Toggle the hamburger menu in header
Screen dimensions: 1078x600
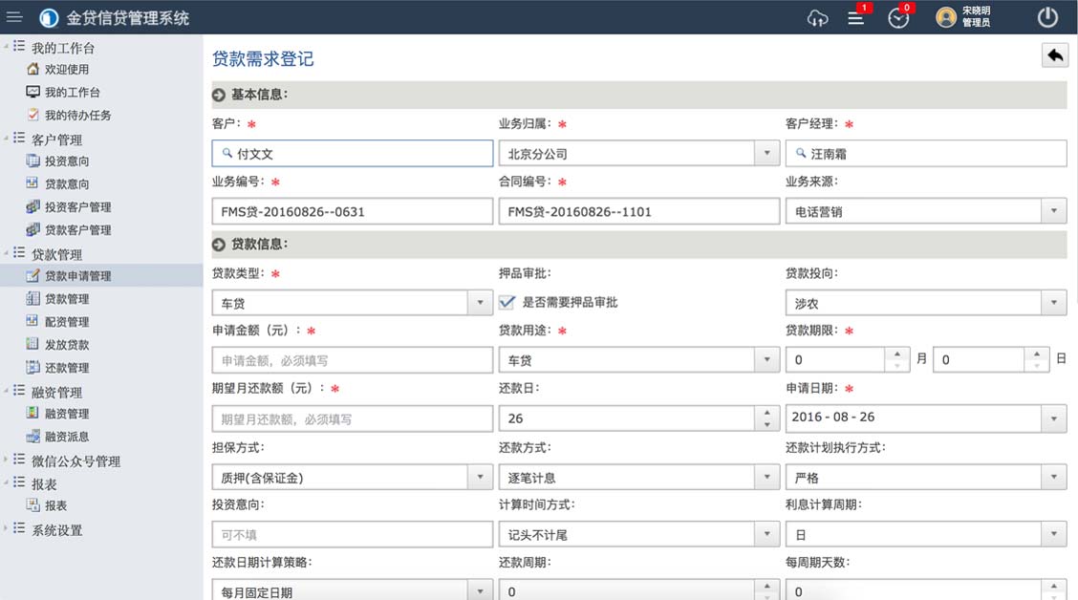13,17
